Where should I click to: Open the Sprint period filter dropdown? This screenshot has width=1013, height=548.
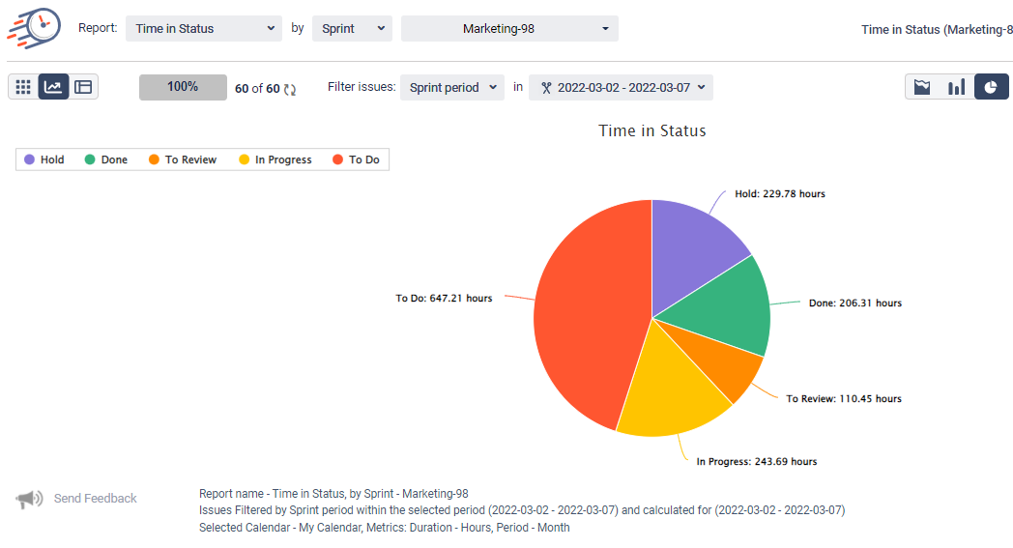[x=452, y=87]
